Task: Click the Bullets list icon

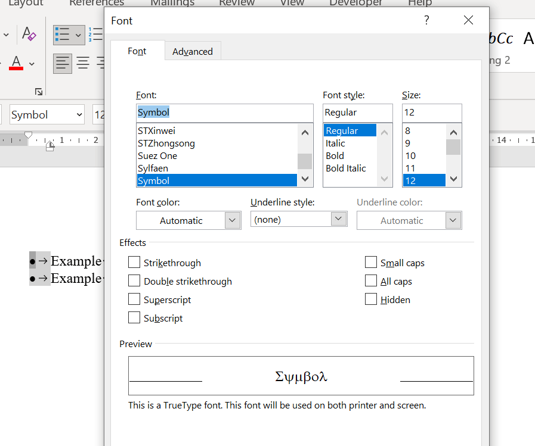Action: (63, 35)
